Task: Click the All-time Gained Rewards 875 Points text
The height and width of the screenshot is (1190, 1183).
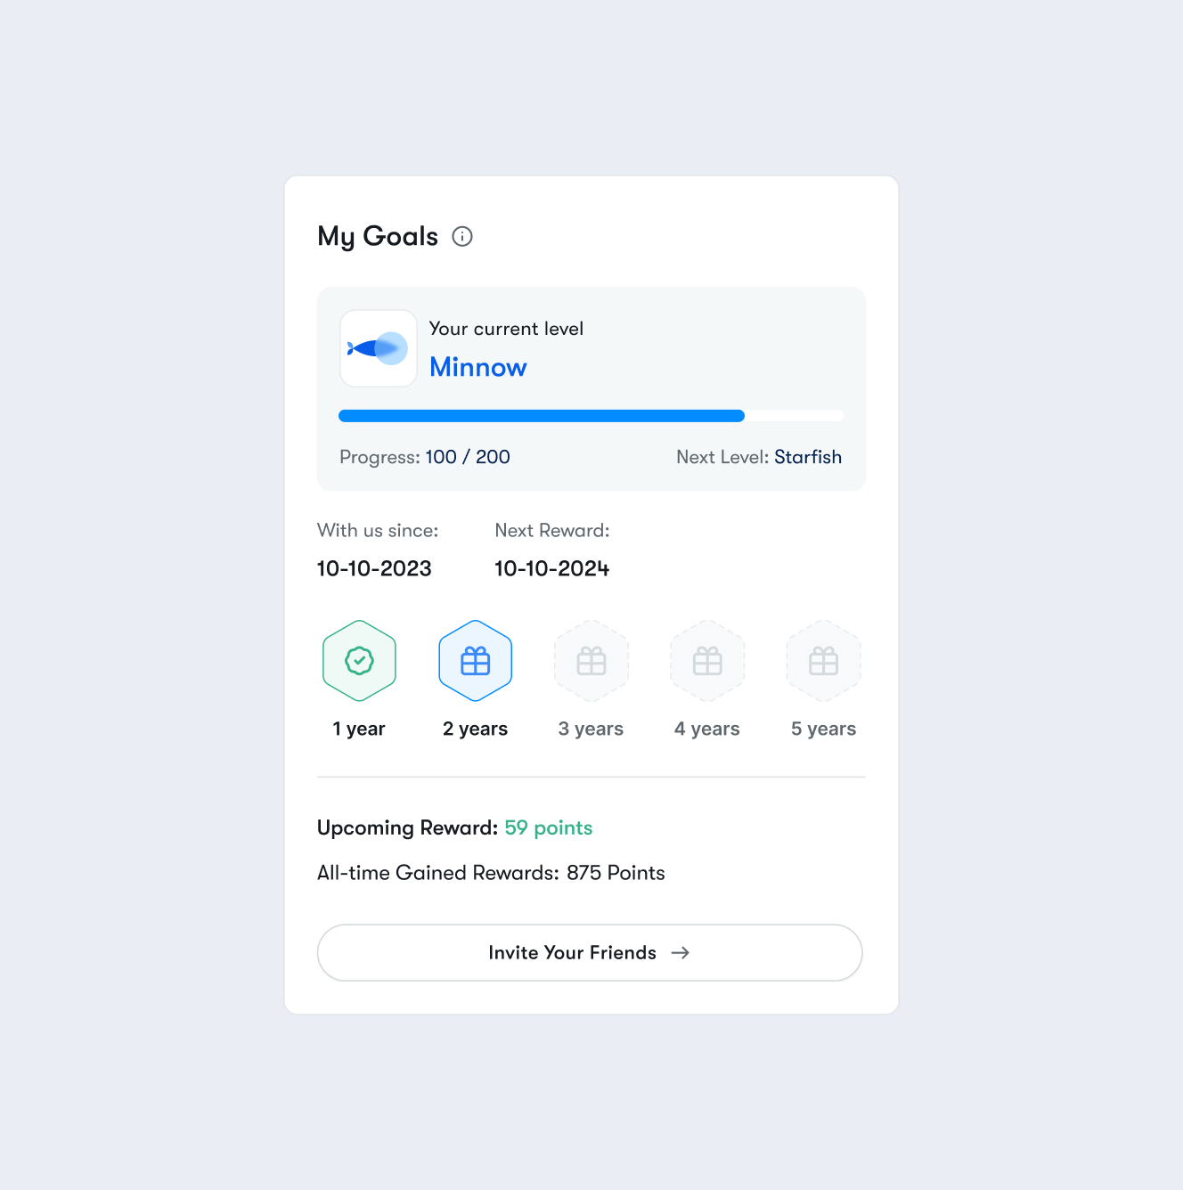Action: click(491, 873)
